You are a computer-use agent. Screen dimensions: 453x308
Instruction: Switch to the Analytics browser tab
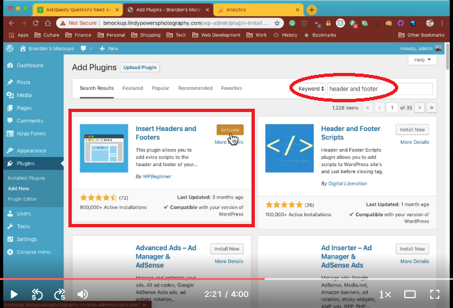[x=258, y=10]
